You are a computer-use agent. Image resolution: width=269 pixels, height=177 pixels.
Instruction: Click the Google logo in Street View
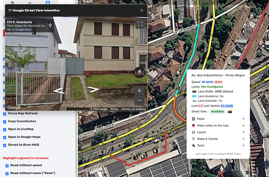[x=14, y=107]
